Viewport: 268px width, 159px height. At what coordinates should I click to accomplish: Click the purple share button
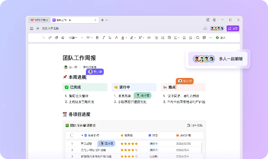[233, 29]
